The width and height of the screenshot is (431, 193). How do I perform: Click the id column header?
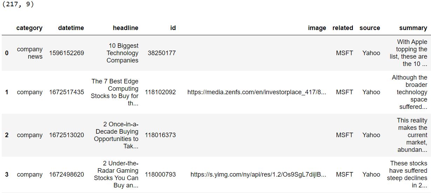(x=173, y=28)
